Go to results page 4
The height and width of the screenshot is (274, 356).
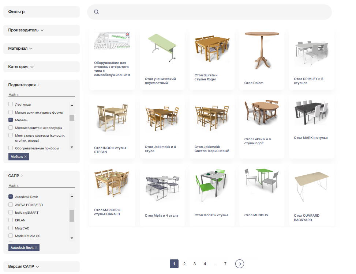click(205, 264)
